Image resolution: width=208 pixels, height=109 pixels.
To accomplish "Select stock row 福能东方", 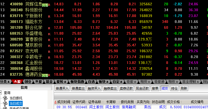I will [104, 22].
